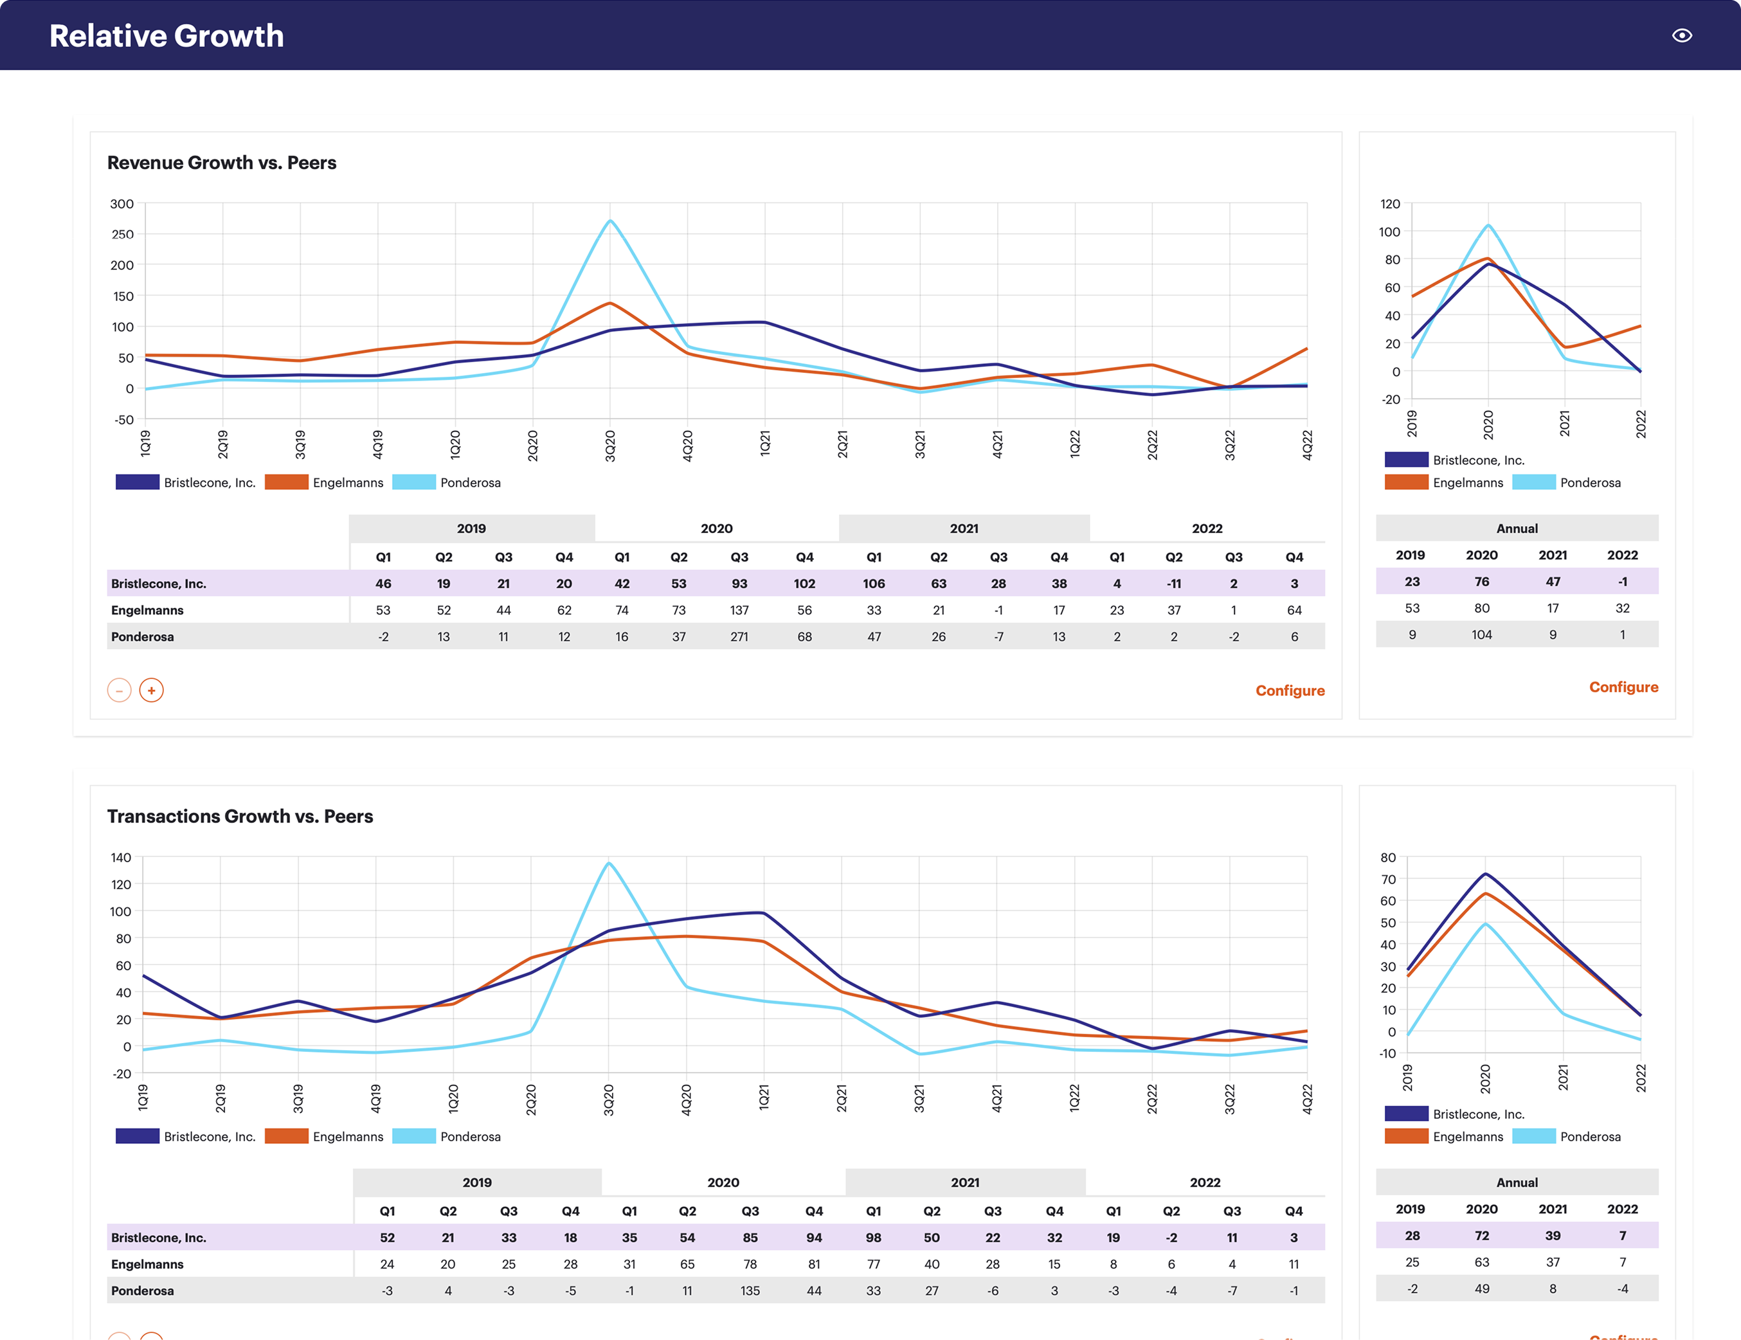
Task: Click the minus circle under Revenue Growth table
Action: click(x=120, y=689)
